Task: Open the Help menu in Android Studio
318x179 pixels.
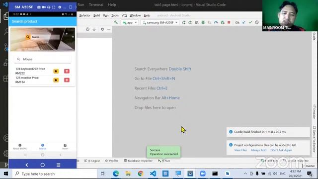Action: 147,15
